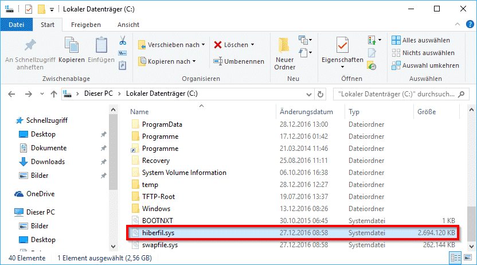
Task: Open the Eigenschaften dropdown arrow
Action: [342, 67]
